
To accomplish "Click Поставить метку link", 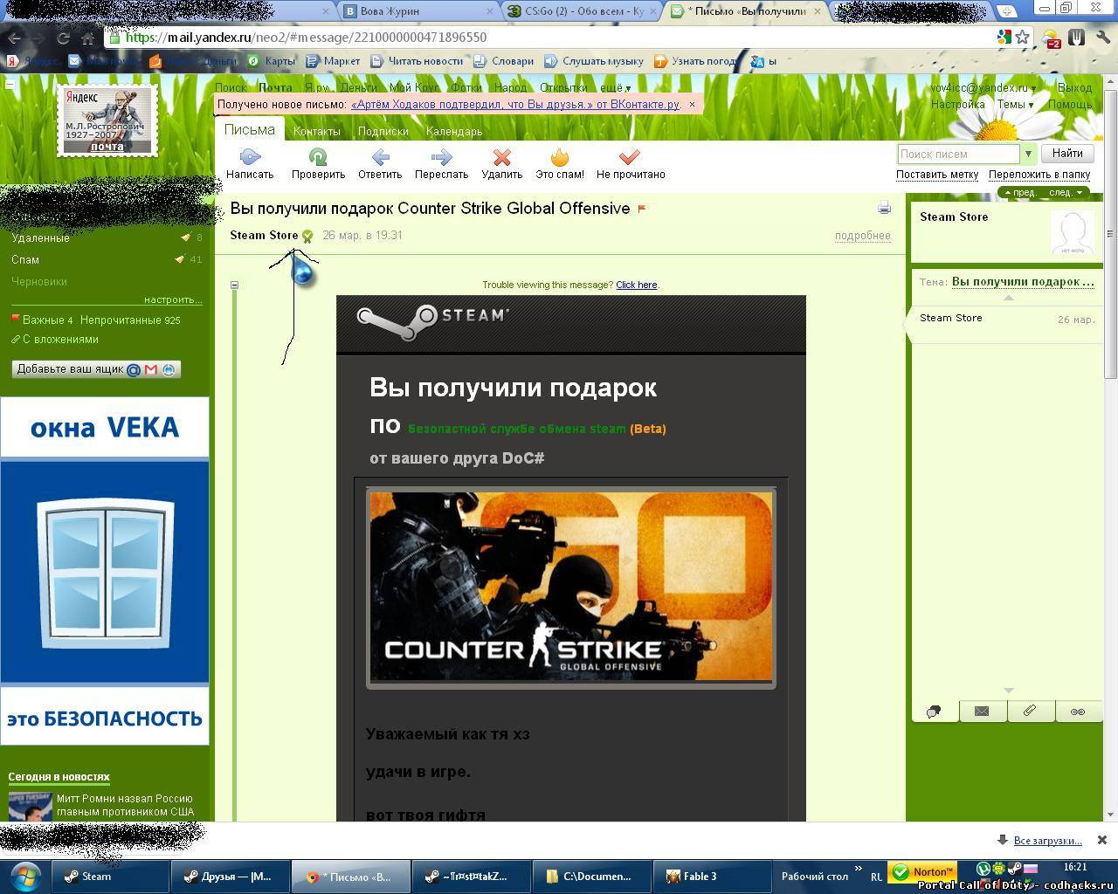I will click(937, 175).
